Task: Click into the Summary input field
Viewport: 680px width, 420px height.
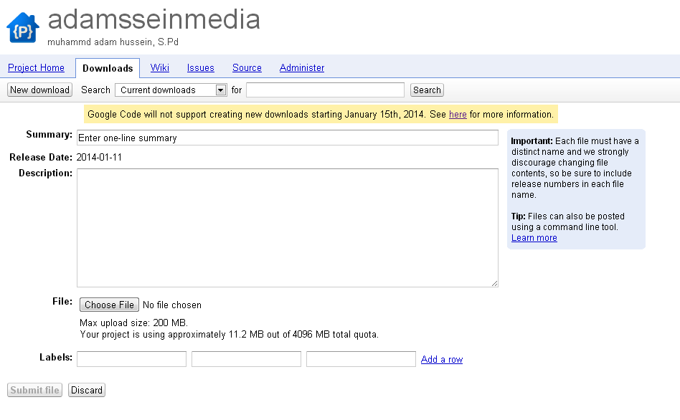Action: click(288, 138)
